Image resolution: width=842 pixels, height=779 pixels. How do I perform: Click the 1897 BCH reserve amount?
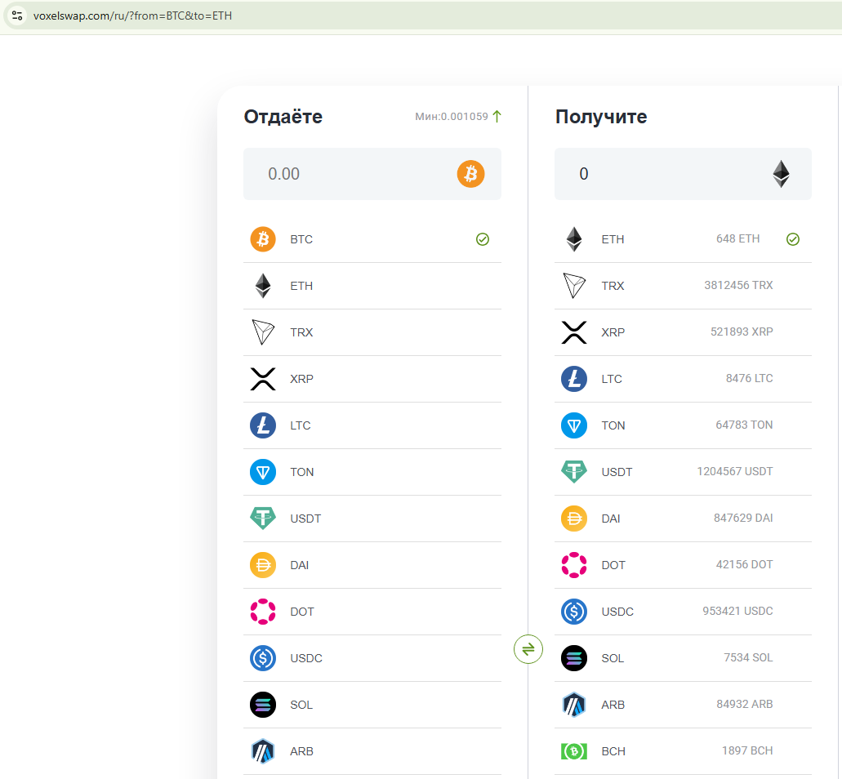click(x=747, y=750)
